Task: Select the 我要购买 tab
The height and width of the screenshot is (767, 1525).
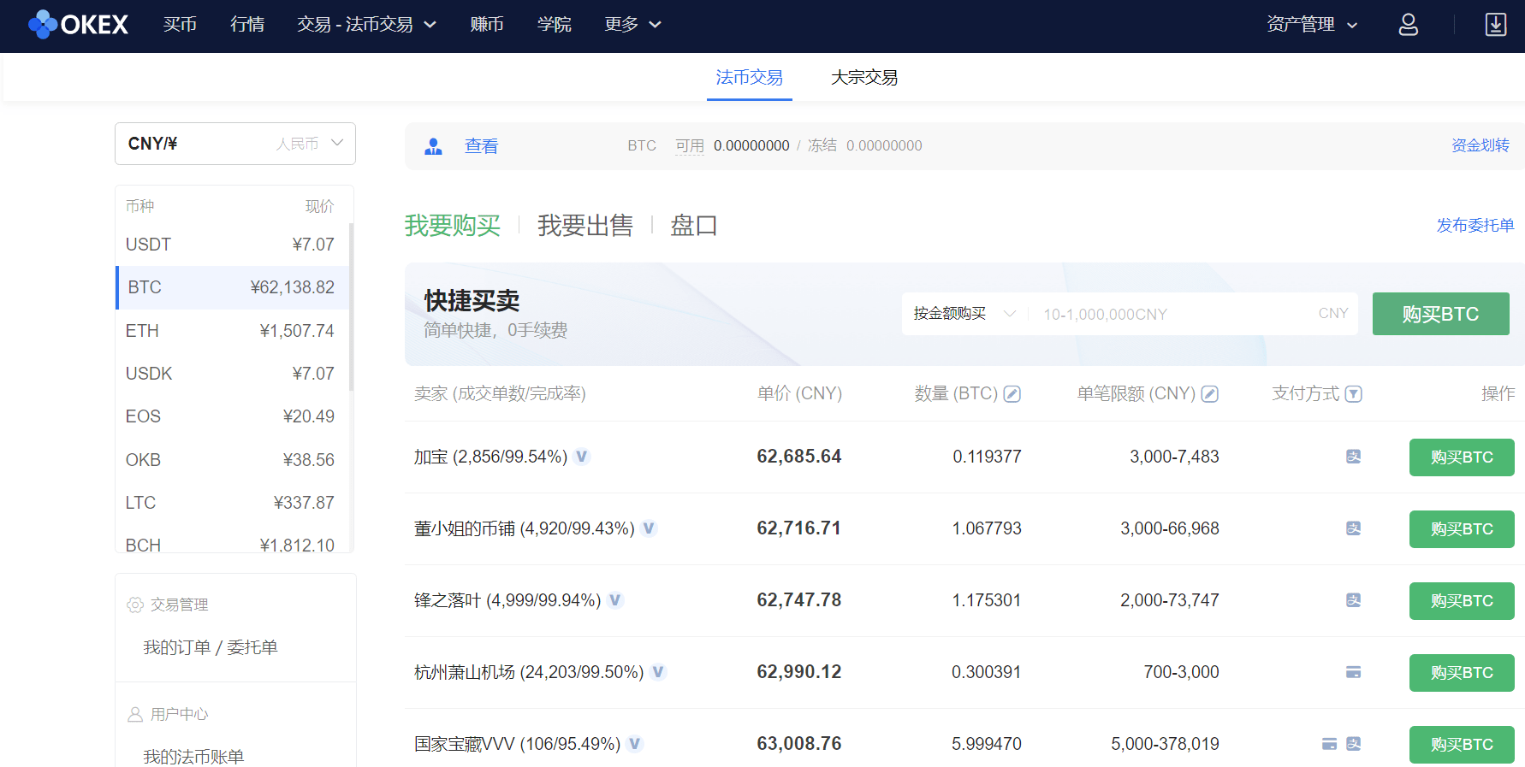Action: pos(453,226)
